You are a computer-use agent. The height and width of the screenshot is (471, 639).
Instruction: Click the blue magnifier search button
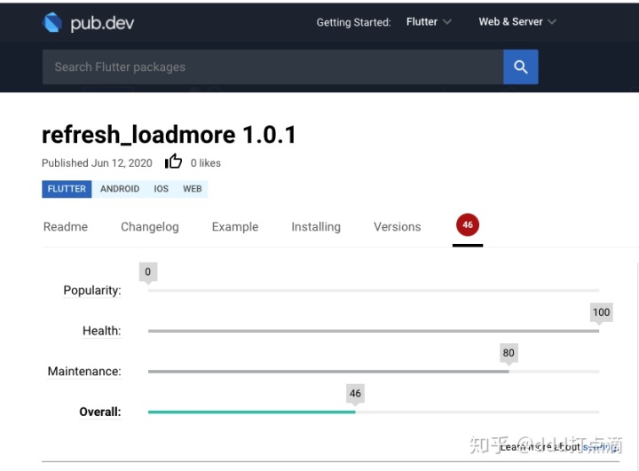(x=520, y=67)
